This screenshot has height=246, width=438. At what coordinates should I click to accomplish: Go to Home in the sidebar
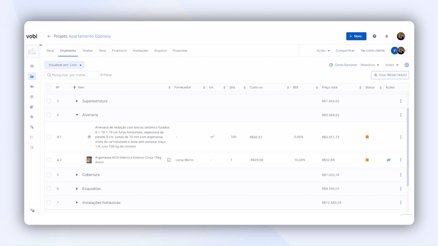(x=32, y=66)
